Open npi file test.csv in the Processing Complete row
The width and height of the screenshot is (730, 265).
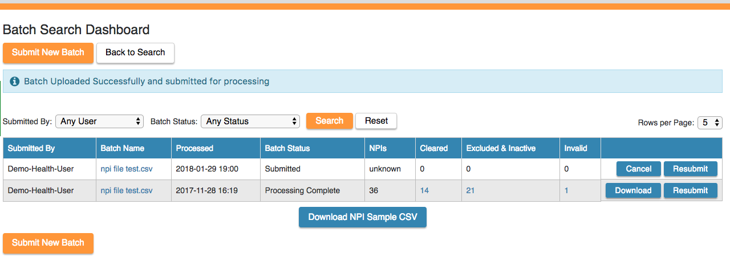[x=127, y=190]
